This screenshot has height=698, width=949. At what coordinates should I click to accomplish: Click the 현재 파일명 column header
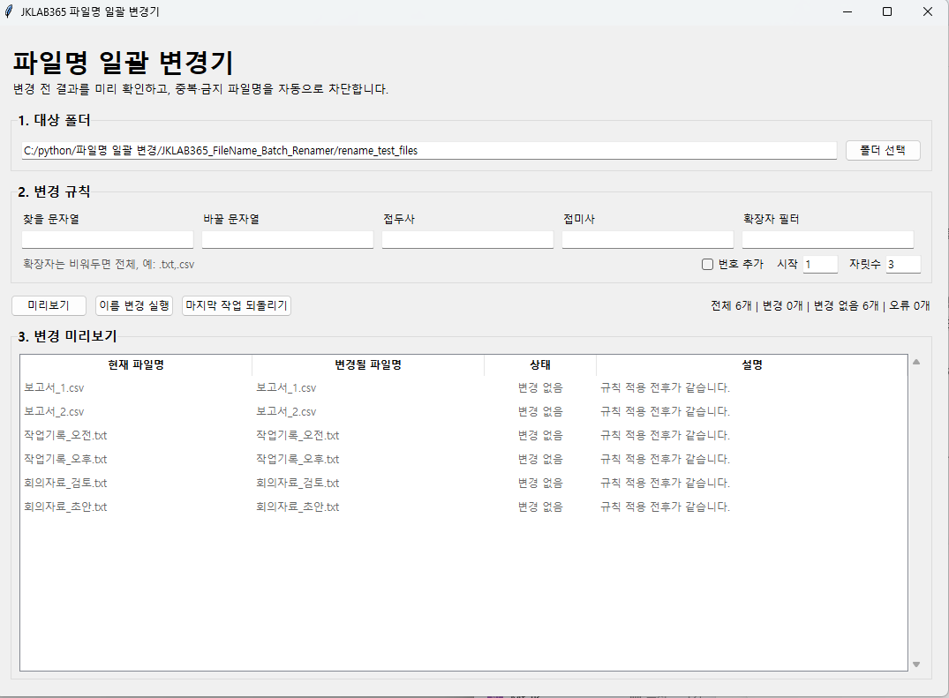pyautogui.click(x=136, y=364)
